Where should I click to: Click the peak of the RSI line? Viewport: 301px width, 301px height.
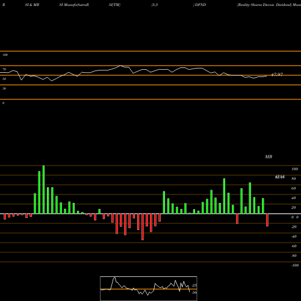tap(120, 66)
